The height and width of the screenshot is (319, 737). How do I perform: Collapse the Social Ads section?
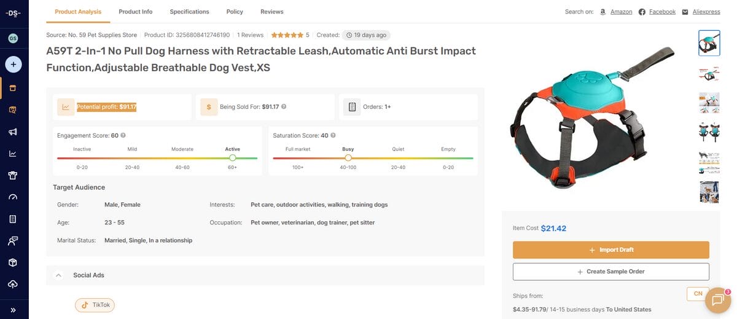[x=58, y=275]
